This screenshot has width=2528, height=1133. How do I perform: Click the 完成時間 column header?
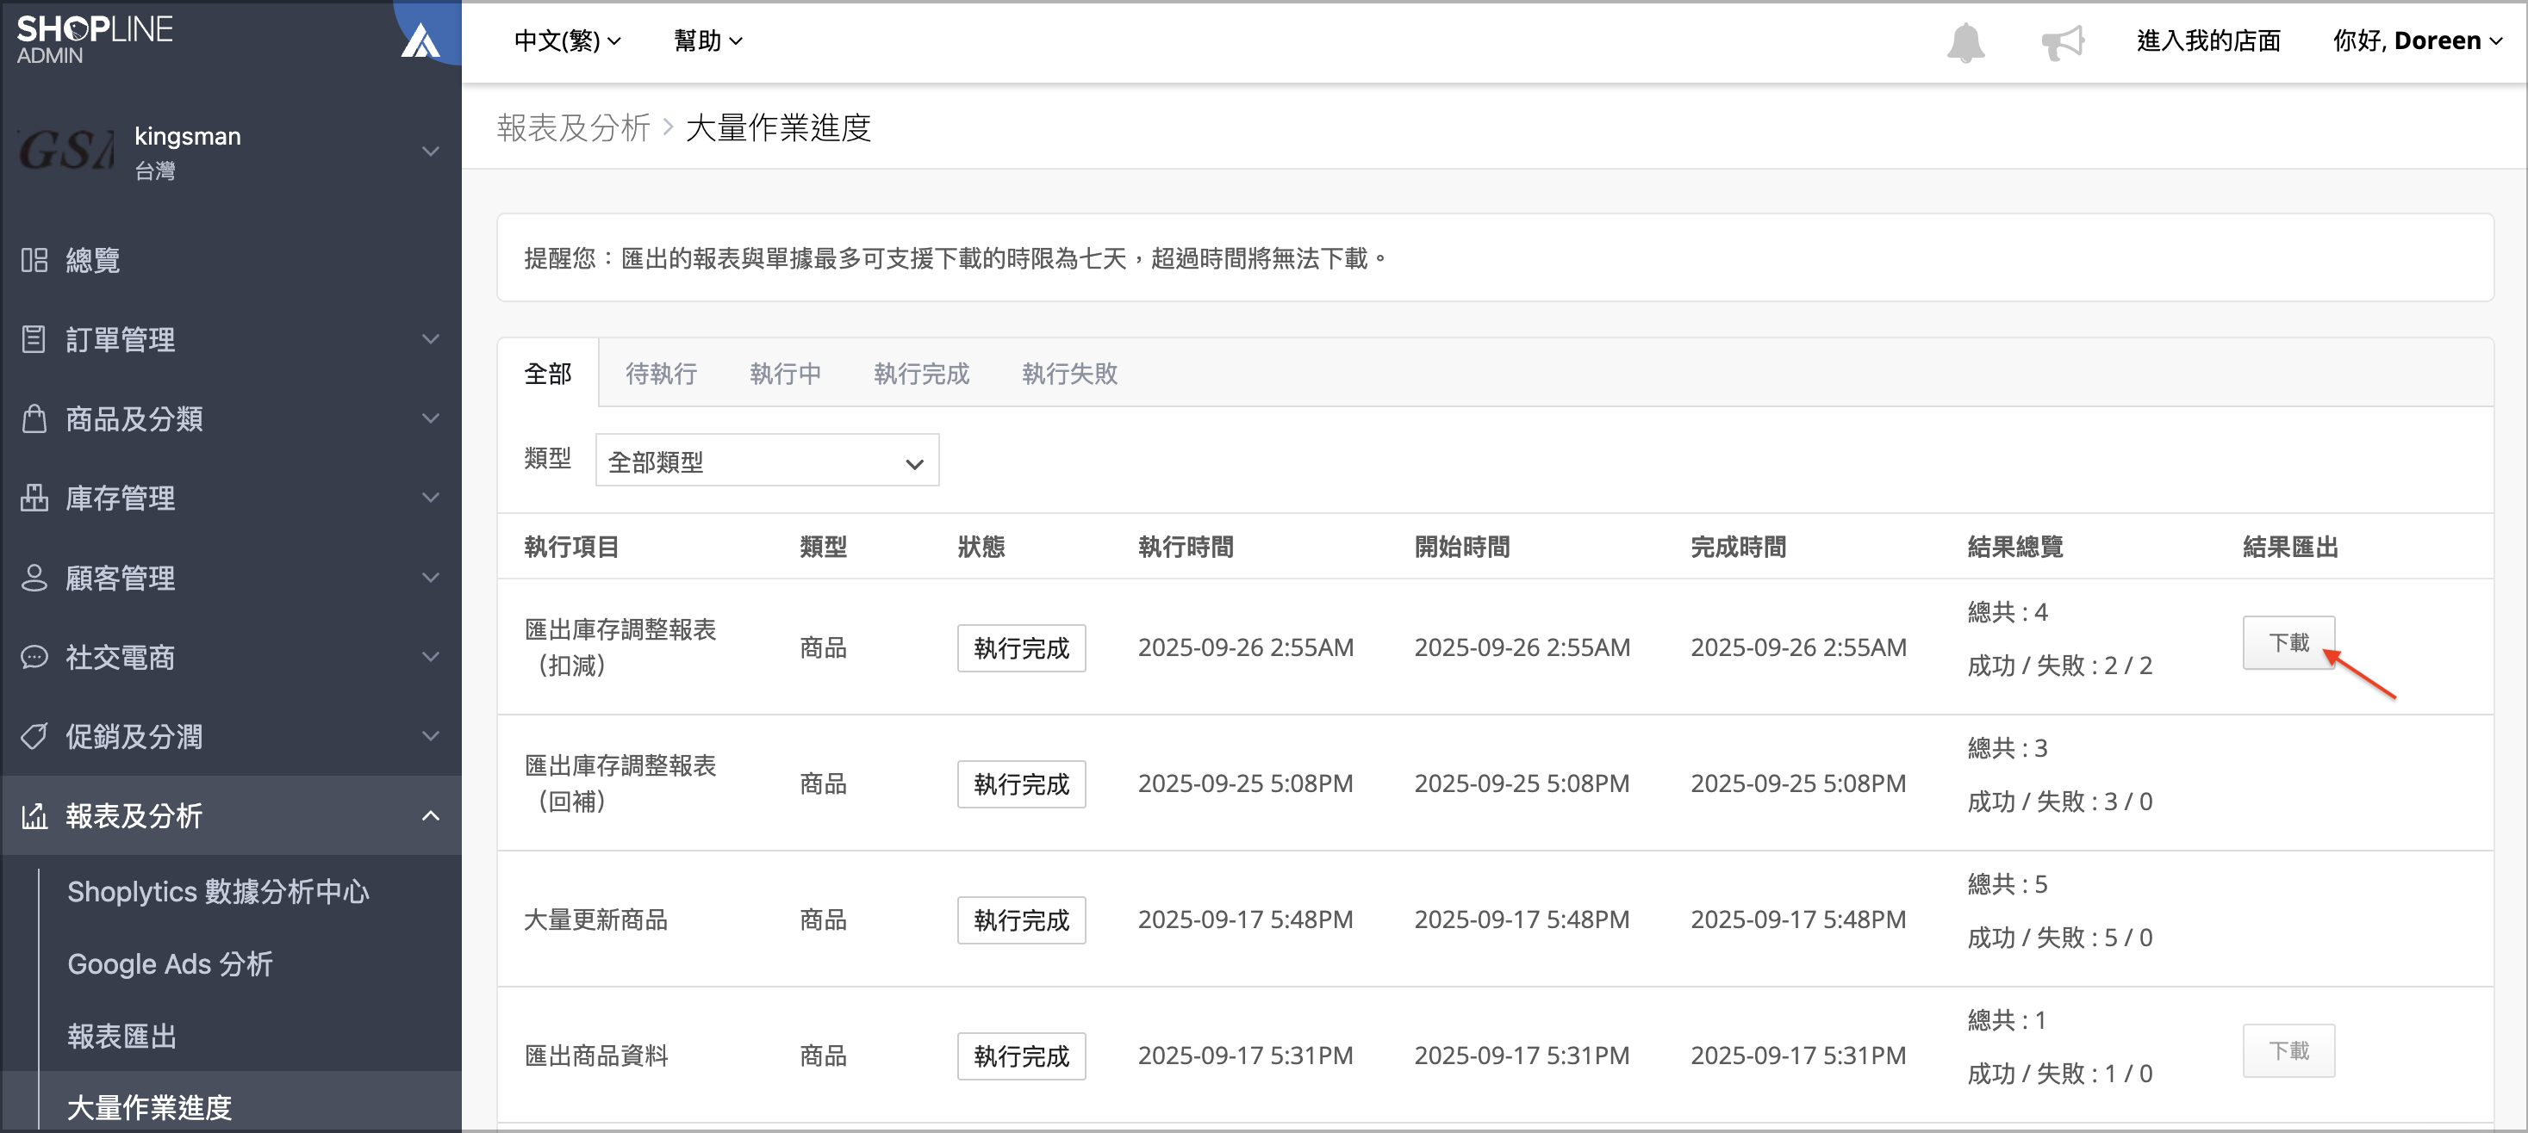tap(1738, 548)
